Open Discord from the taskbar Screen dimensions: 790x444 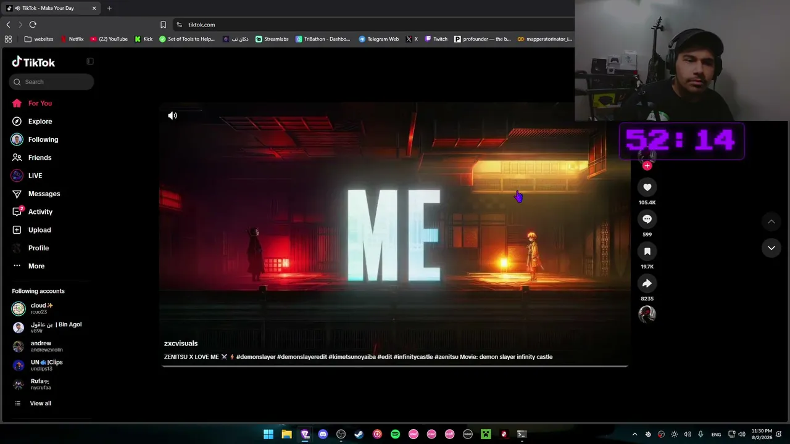pyautogui.click(x=323, y=434)
